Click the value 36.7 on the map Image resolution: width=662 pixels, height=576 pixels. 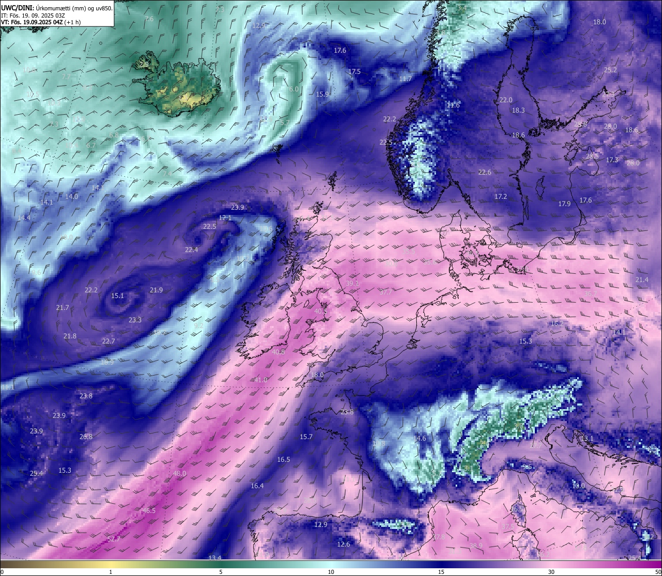[590, 293]
